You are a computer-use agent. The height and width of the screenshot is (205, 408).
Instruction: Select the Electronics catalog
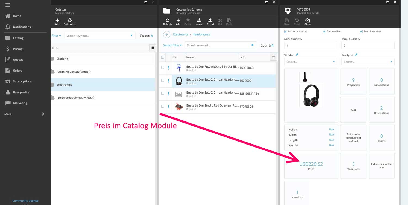(x=103, y=85)
